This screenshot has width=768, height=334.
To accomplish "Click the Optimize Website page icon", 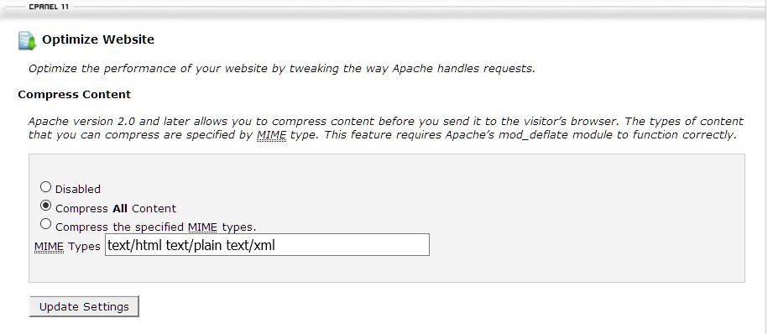I will pos(28,40).
